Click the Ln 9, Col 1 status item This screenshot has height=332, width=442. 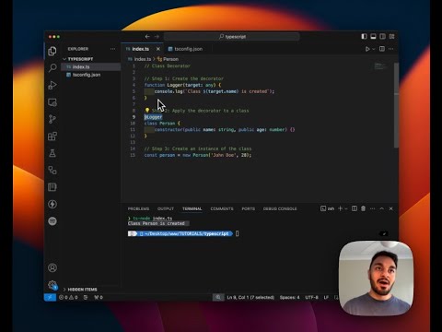[250, 297]
